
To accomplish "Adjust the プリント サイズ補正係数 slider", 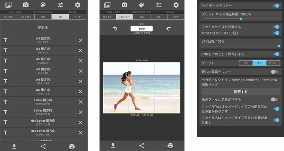I will tap(241, 19).
